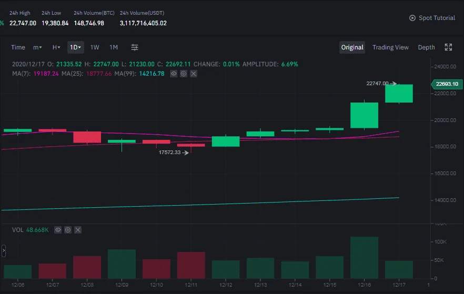The image size is (464, 294).
Task: Toggle MA lines visibility eye icon
Action: 174,74
